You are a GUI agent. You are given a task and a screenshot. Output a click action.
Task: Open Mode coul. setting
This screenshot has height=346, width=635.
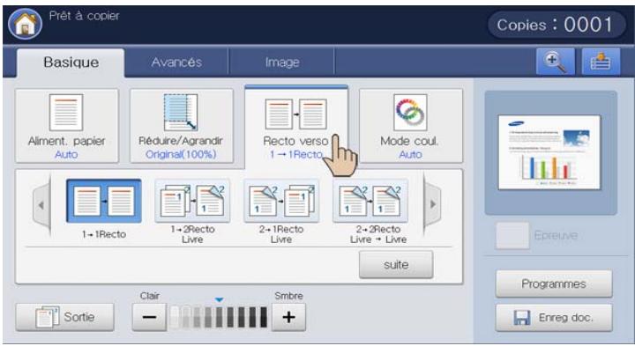[x=411, y=126]
